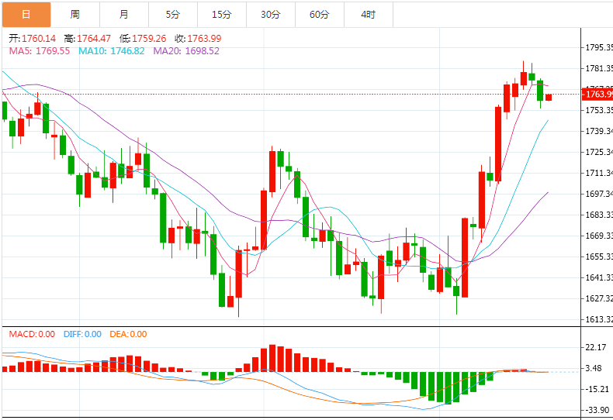Click the MA10: 1746.82 label

pyautogui.click(x=112, y=51)
